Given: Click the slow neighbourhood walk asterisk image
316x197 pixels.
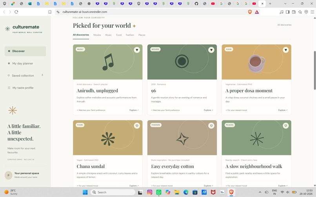Looking at the screenshot, I should 256,137.
